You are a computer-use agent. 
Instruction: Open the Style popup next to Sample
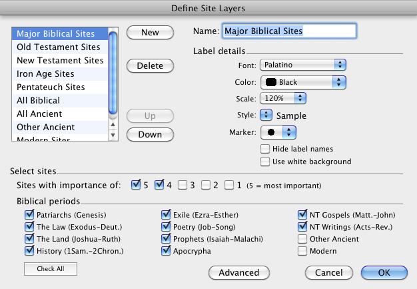(x=266, y=115)
